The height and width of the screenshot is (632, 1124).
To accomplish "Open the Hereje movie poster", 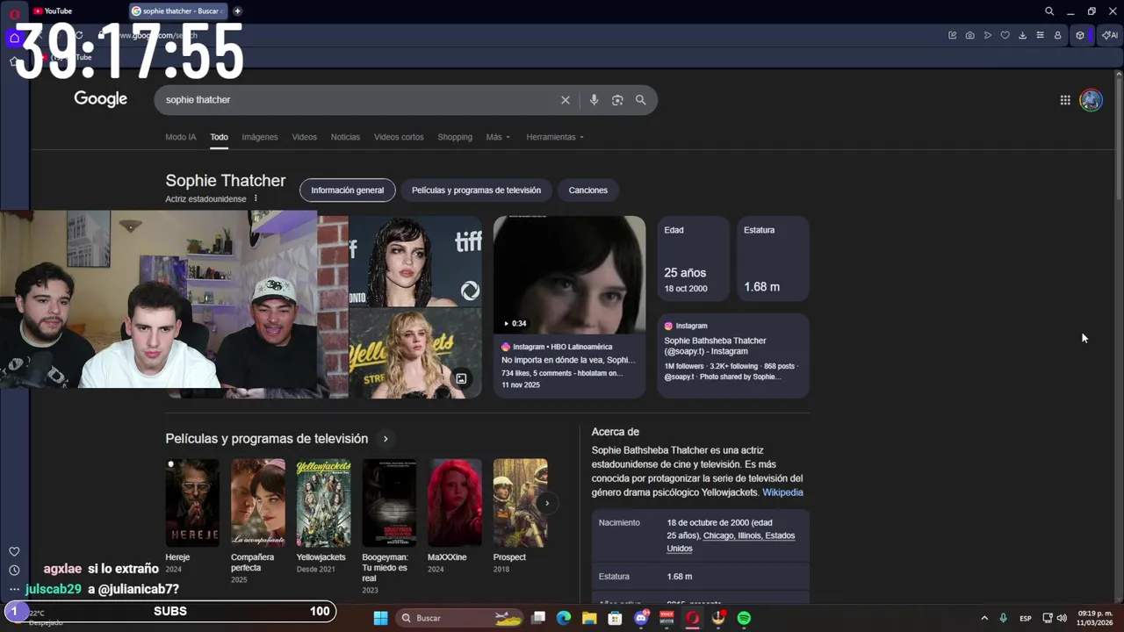I will pyautogui.click(x=192, y=503).
